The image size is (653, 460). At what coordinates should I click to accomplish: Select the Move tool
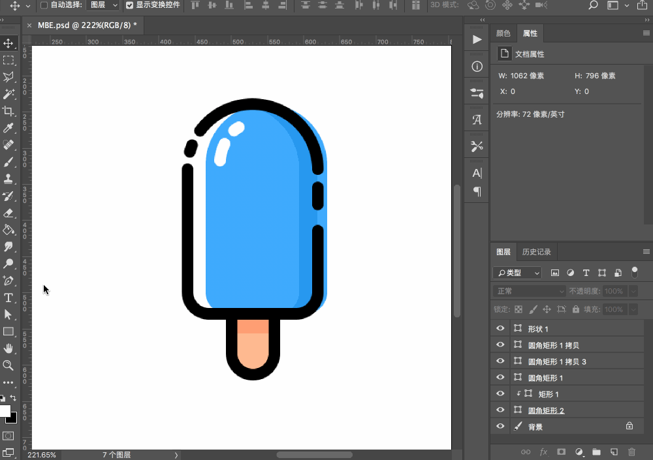point(8,43)
